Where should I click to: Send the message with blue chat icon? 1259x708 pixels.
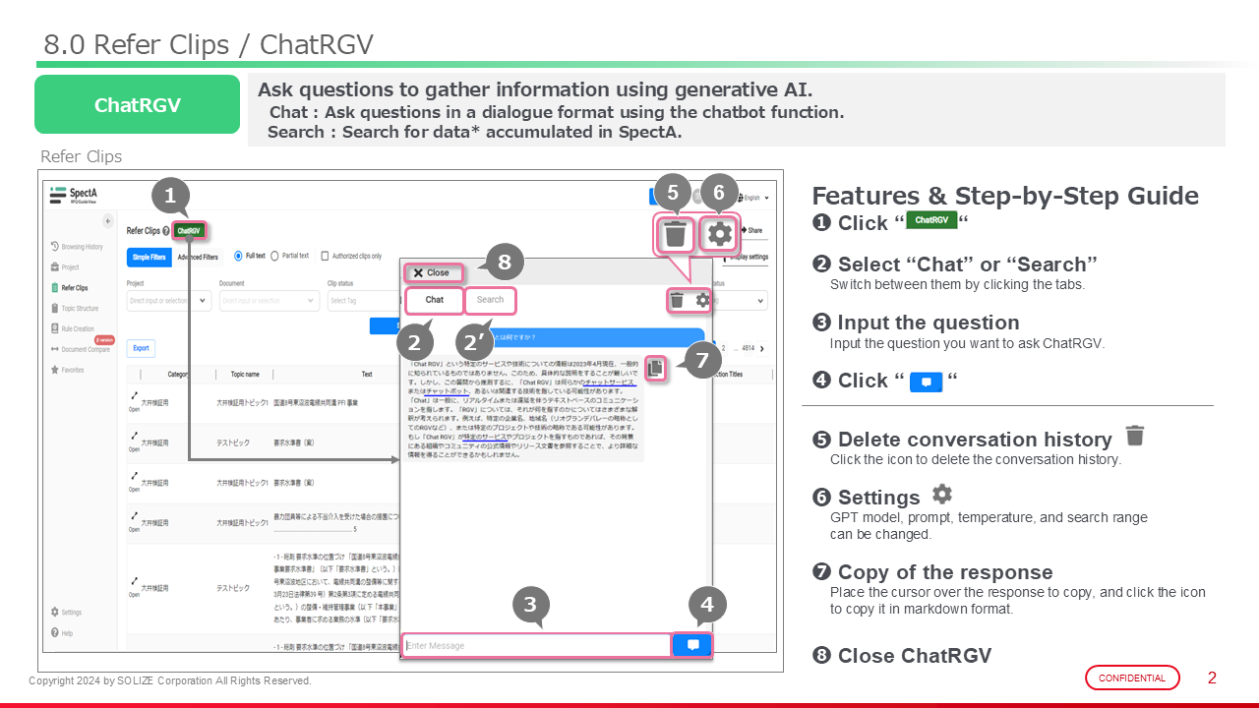[x=692, y=645]
